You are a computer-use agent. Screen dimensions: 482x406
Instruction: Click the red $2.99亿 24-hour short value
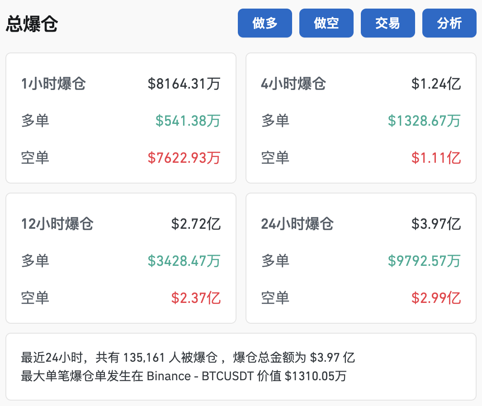pyautogui.click(x=436, y=298)
